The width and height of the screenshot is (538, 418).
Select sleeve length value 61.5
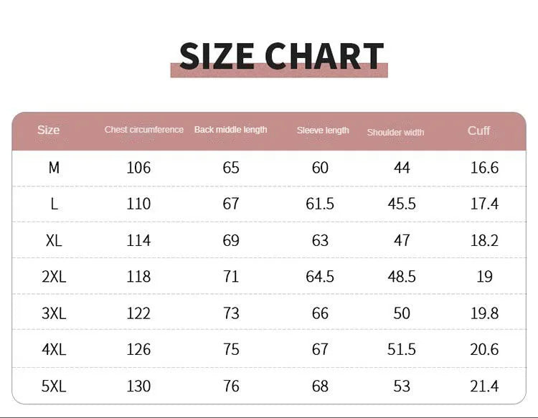tap(320, 204)
